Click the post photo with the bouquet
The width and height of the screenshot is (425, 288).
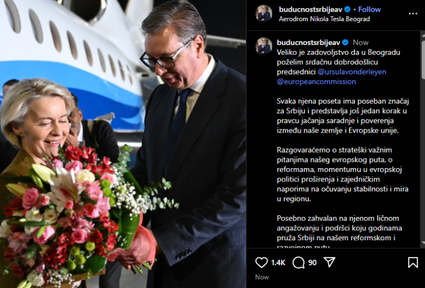point(123,144)
